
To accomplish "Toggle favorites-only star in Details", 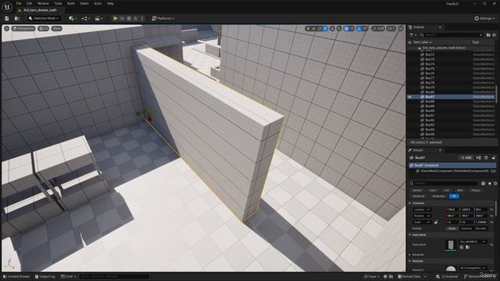I will click(490, 183).
